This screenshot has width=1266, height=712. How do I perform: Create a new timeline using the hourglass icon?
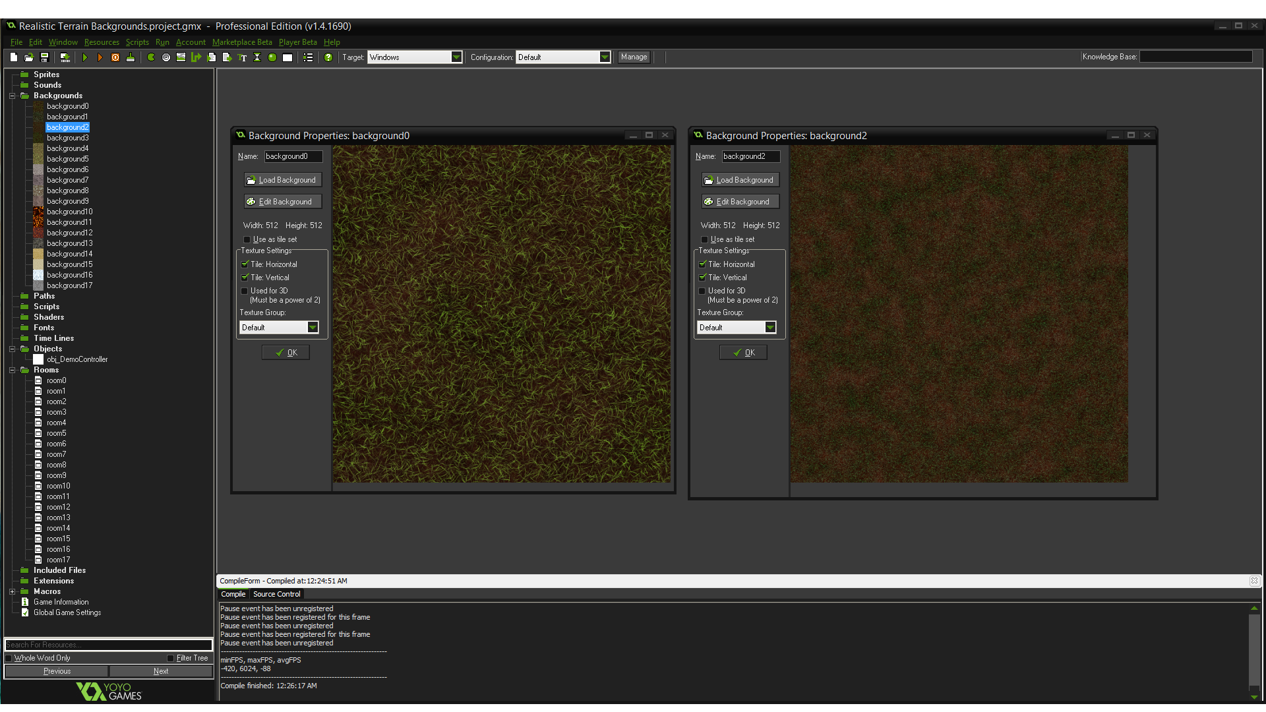click(257, 57)
